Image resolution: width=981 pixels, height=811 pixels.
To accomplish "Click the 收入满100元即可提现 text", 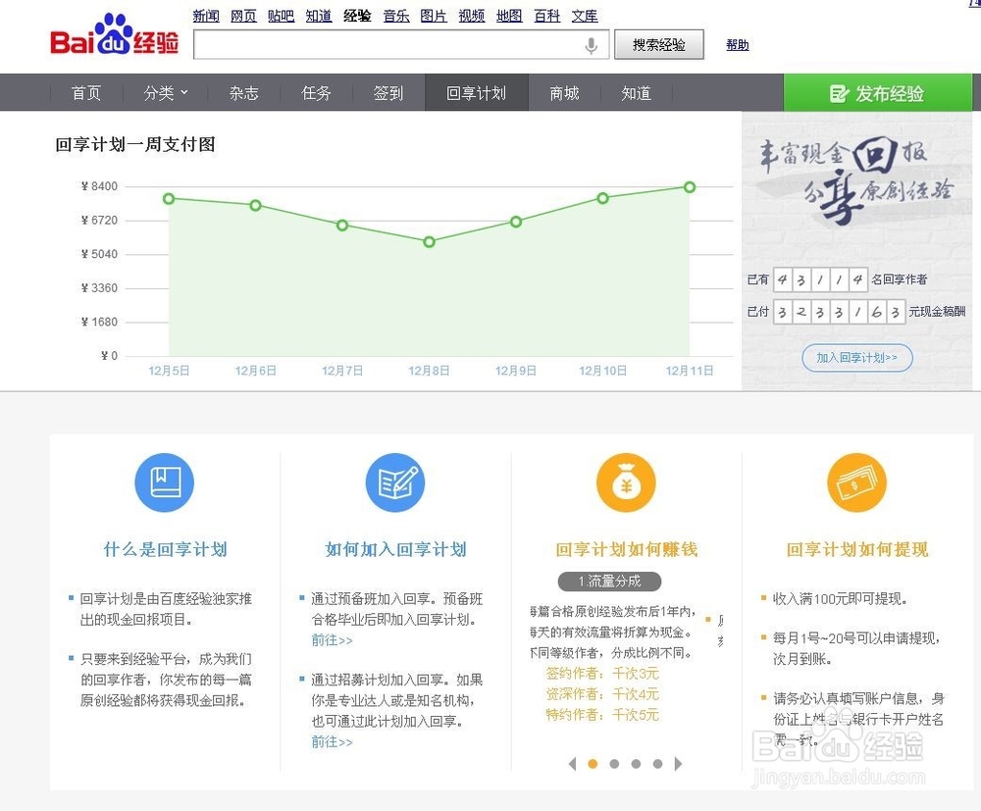I will pyautogui.click(x=841, y=599).
